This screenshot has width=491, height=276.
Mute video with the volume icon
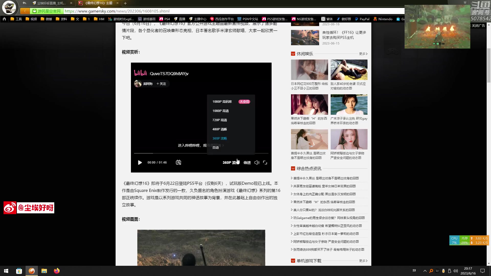(x=257, y=163)
